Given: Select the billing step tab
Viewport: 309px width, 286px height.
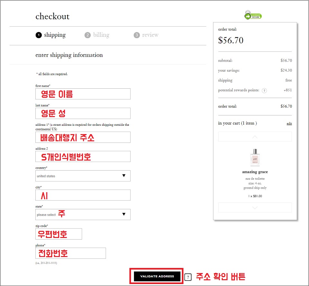Looking at the screenshot, I should pos(97,35).
